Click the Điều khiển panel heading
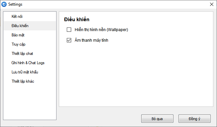Viewport: 217px width, 127px height. tap(77, 20)
